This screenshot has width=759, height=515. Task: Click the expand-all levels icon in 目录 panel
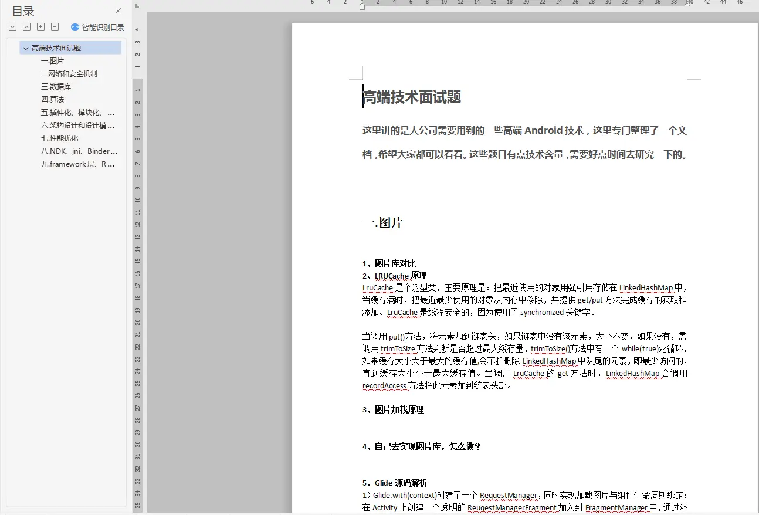click(x=13, y=26)
